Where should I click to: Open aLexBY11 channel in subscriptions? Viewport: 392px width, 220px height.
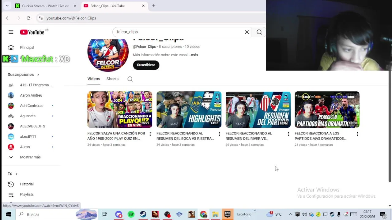click(31, 137)
